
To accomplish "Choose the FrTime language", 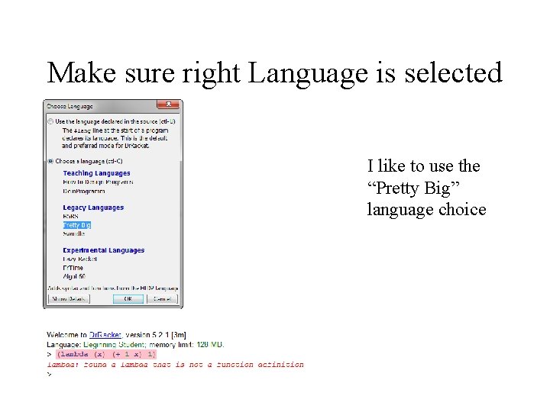I will [73, 268].
